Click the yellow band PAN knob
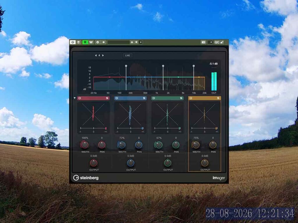 213,145
